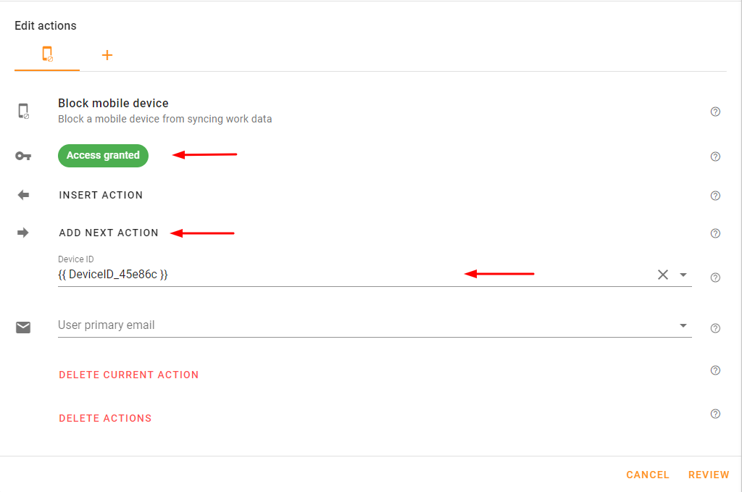Screen dimensions: 742x492
Task: Click the key icon for access
Action: point(23,156)
